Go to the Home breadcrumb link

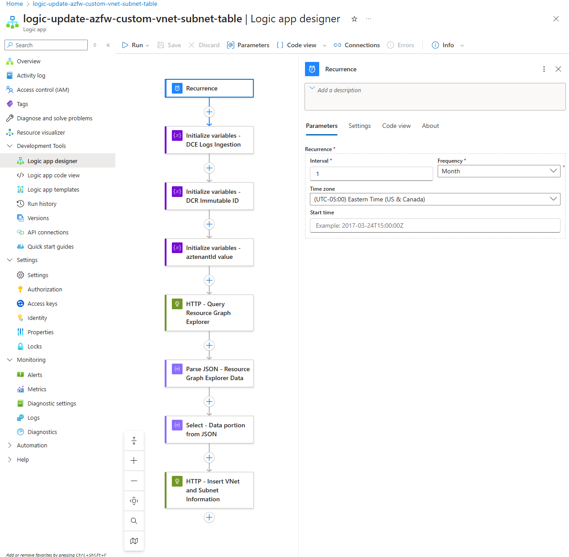[14, 4]
